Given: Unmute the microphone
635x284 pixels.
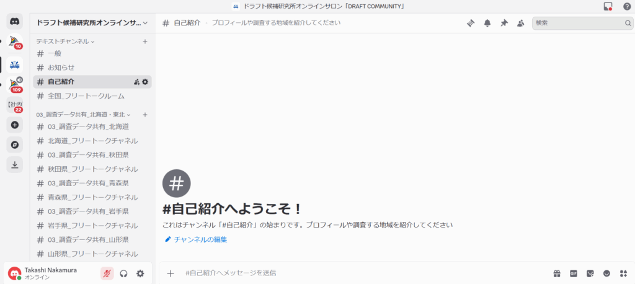Looking at the screenshot, I should [x=107, y=273].
